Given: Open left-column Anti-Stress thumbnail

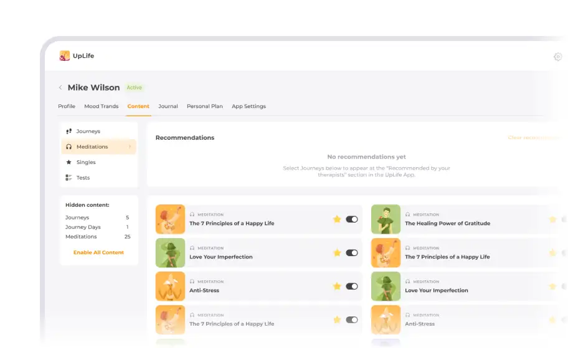Looking at the screenshot, I should (x=170, y=286).
